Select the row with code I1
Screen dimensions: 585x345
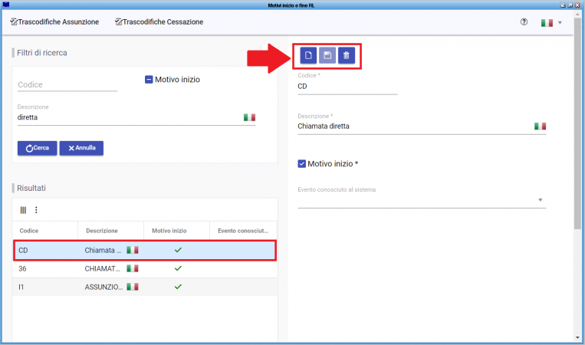coord(145,287)
